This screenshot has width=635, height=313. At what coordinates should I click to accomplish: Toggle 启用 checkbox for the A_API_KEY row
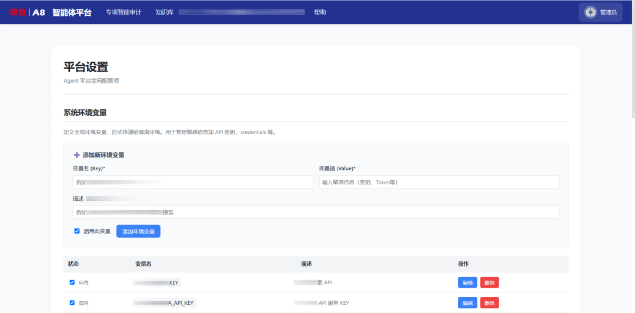click(72, 302)
